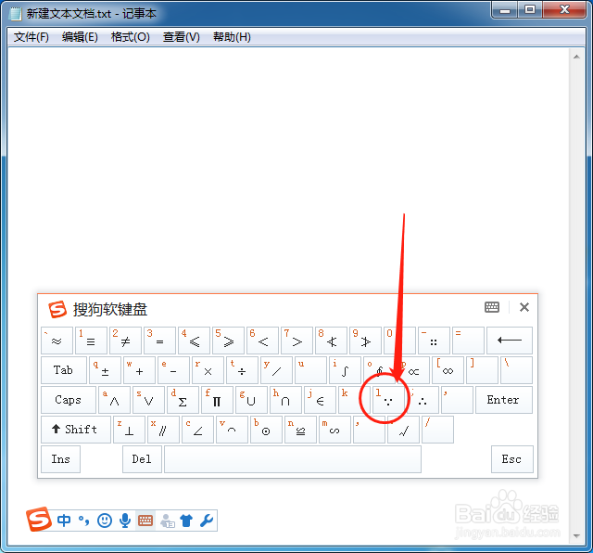The width and height of the screenshot is (593, 553).
Task: Click the = equals key labeled 3
Action: (159, 341)
